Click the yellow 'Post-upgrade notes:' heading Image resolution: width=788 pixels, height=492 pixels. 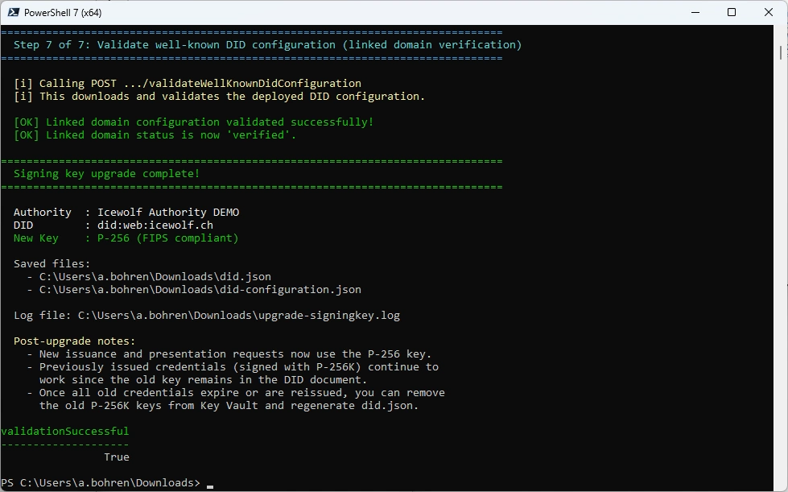(74, 341)
